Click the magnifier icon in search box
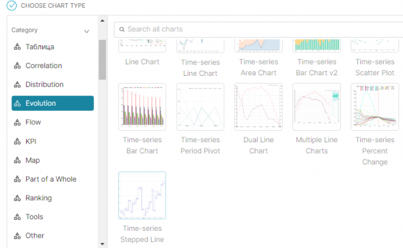This screenshot has width=403, height=248. (x=122, y=29)
